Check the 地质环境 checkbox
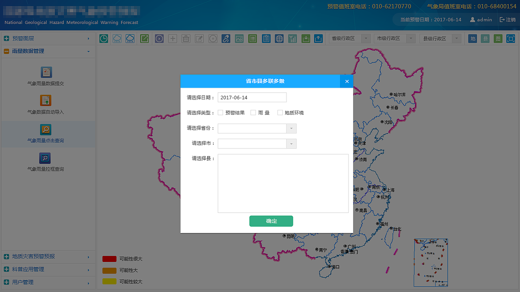Viewport: 520px width, 292px height. pos(280,113)
